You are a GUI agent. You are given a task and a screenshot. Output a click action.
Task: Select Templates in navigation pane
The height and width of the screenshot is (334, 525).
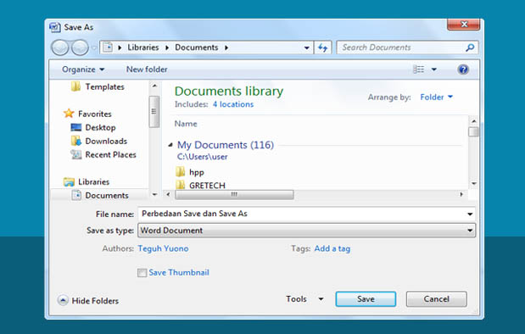click(x=105, y=86)
